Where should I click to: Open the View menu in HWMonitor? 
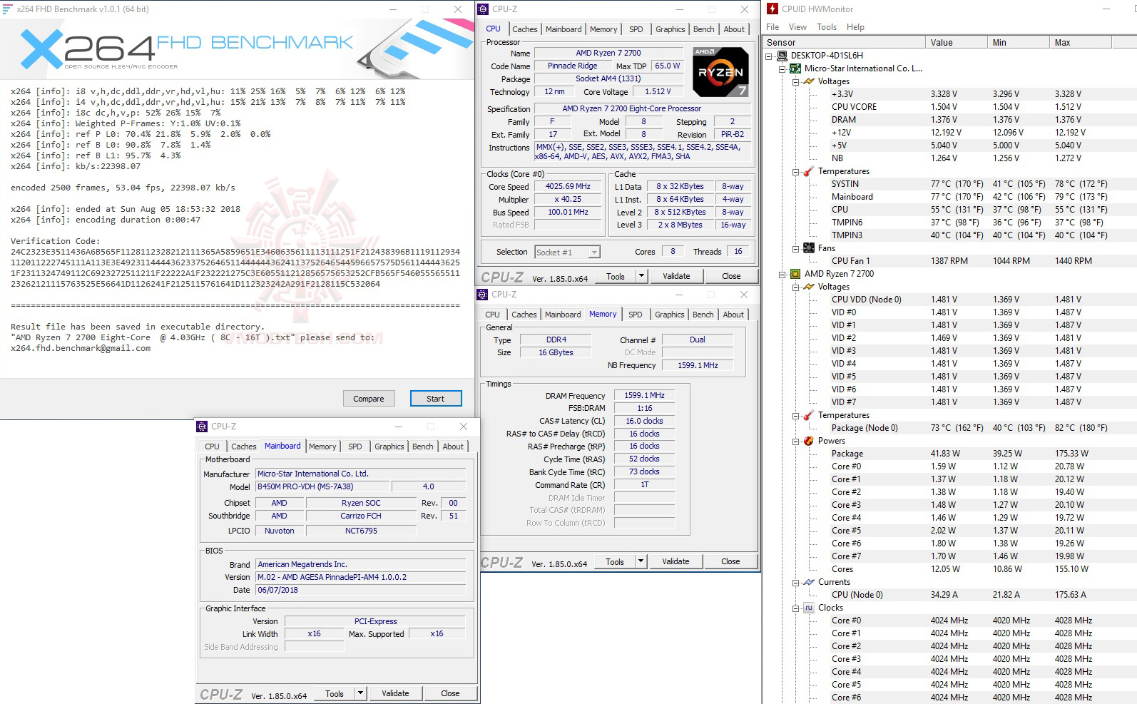(797, 27)
